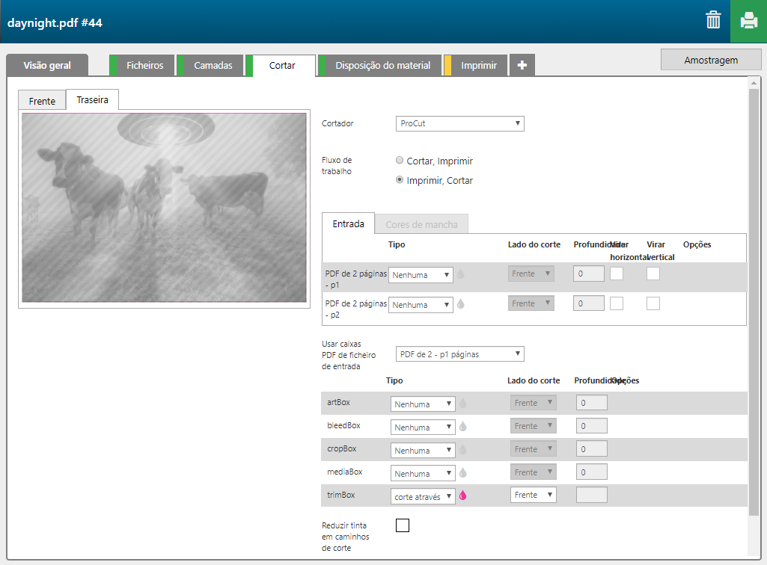Enable 'Reduzir tinta em caminhos de corte' checkbox
Image resolution: width=767 pixels, height=565 pixels.
[x=403, y=525]
